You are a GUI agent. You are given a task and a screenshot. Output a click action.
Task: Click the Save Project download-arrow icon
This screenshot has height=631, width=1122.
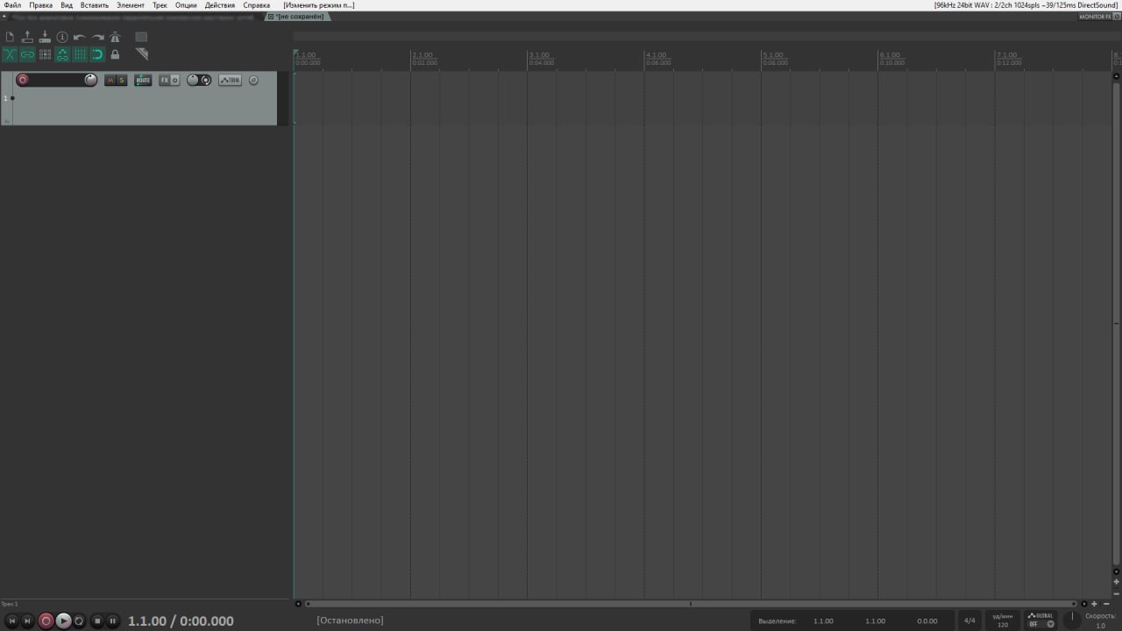click(45, 37)
